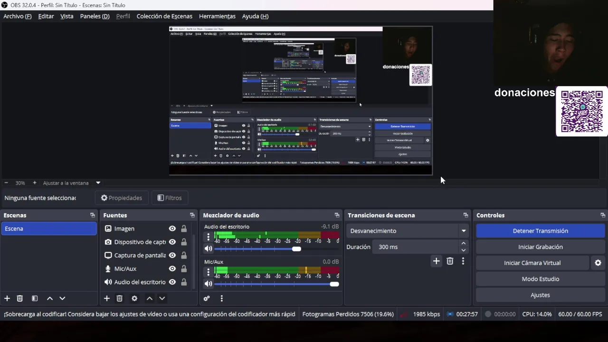Select Escena in scenes list
This screenshot has width=608, height=342.
pos(48,228)
